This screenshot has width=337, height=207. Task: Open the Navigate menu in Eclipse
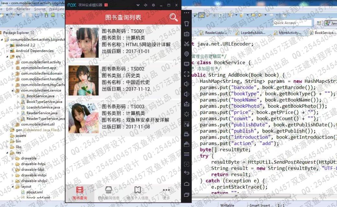point(56,9)
